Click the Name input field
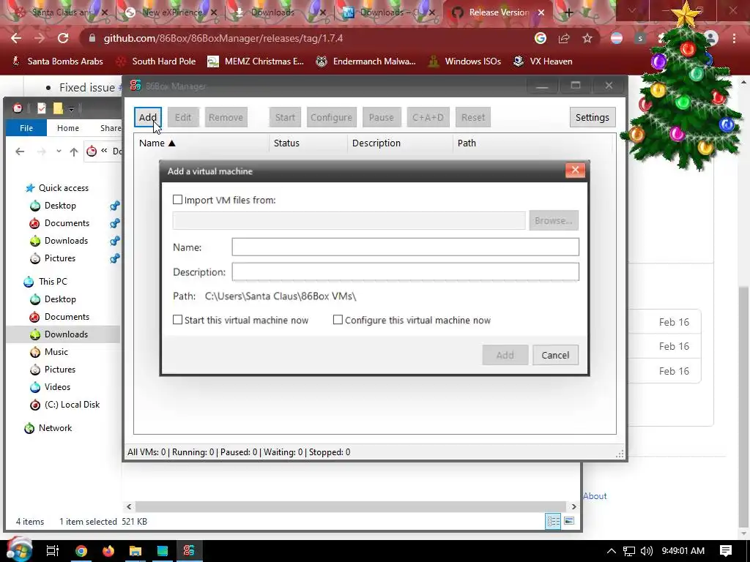Viewport: 750px width, 562px height. click(x=405, y=247)
